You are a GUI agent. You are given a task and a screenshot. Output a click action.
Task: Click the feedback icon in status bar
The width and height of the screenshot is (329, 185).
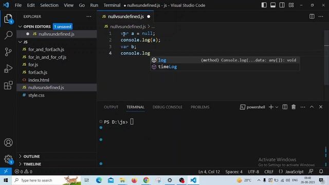(x=311, y=172)
